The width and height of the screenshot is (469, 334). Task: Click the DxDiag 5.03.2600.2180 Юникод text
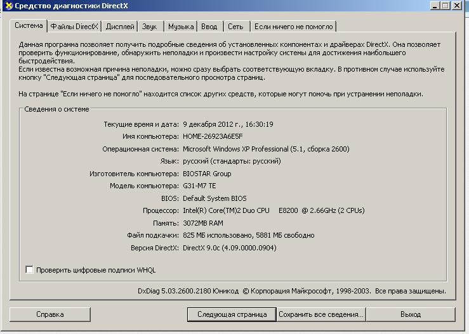188,291
